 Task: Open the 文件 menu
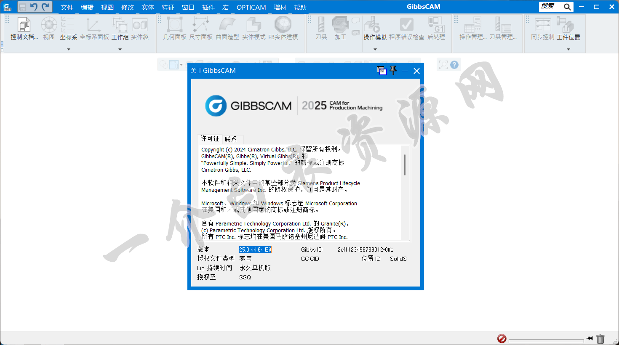pyautogui.click(x=67, y=7)
